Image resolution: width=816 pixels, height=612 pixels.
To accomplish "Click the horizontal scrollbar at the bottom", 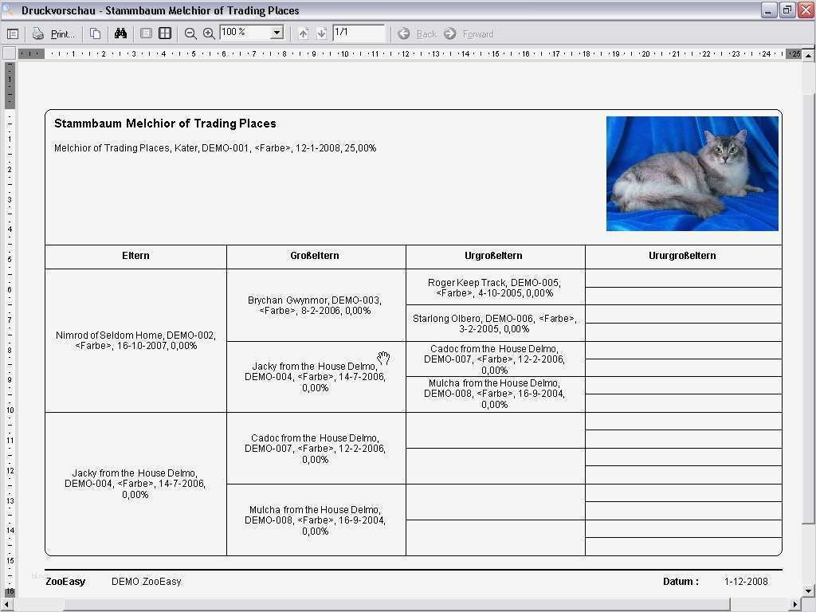I will click(x=398, y=603).
